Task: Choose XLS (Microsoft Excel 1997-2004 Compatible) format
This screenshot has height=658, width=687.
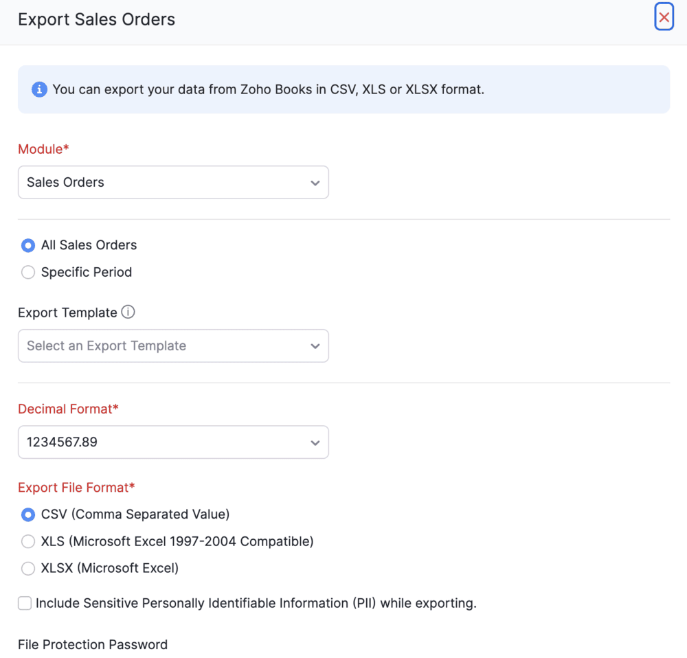Action: click(x=27, y=541)
